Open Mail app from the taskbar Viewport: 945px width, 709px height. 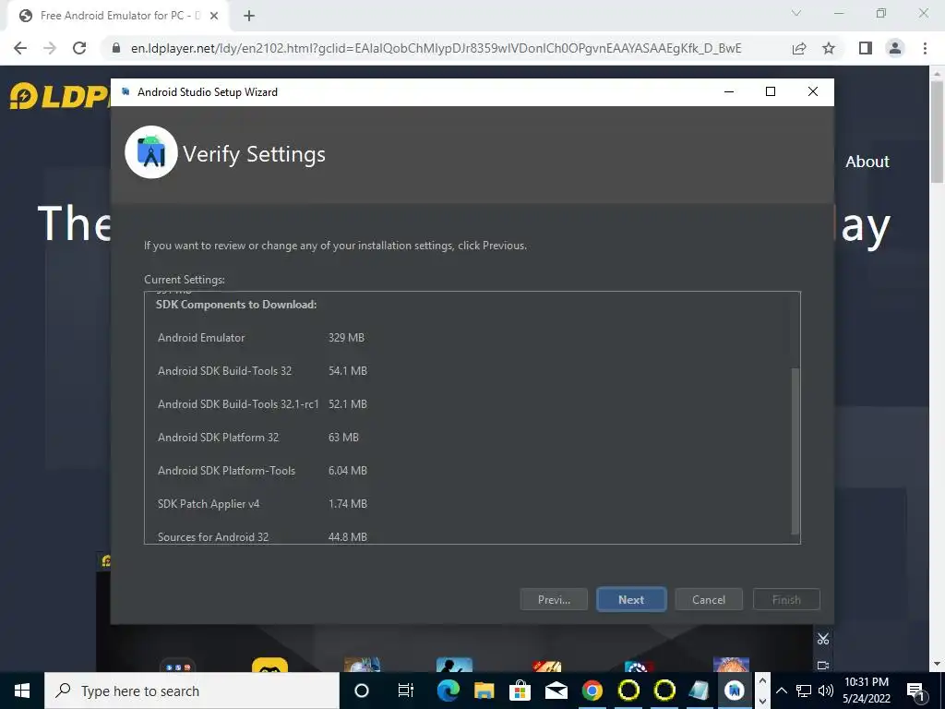tap(556, 691)
